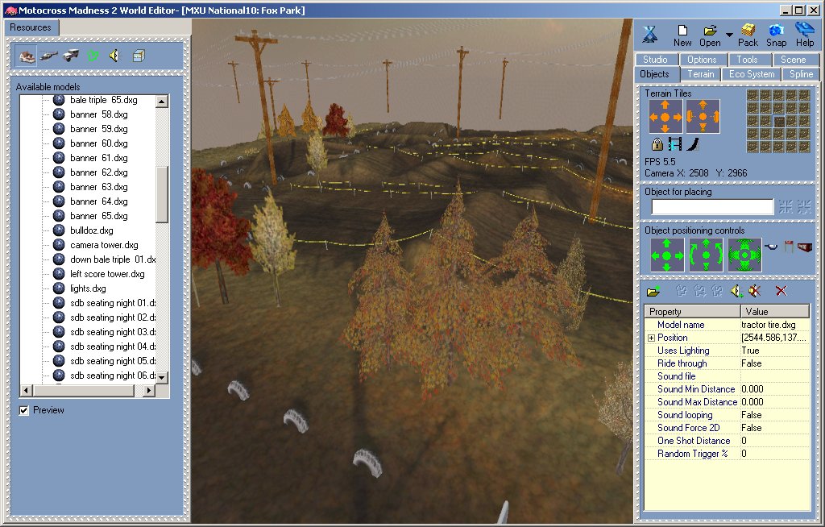Toggle the Preview checkbox

(x=23, y=410)
